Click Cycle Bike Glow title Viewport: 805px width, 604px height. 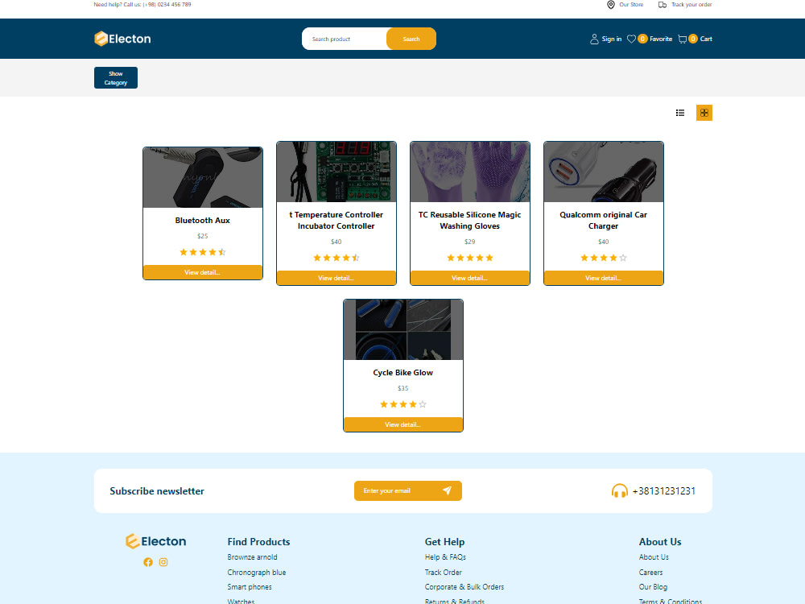tap(403, 372)
